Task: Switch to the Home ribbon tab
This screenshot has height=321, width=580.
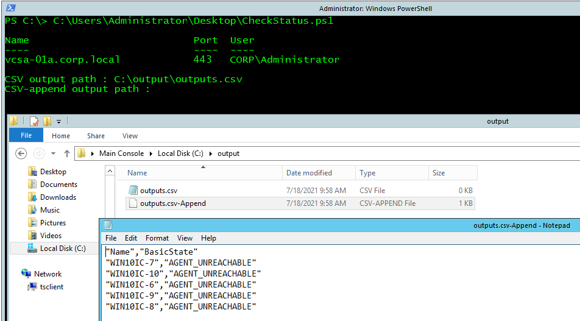Action: point(61,136)
